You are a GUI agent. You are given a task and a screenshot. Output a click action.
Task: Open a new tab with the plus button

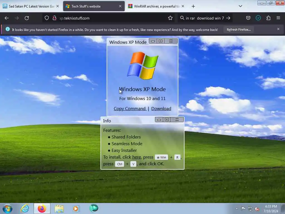pos(193,6)
